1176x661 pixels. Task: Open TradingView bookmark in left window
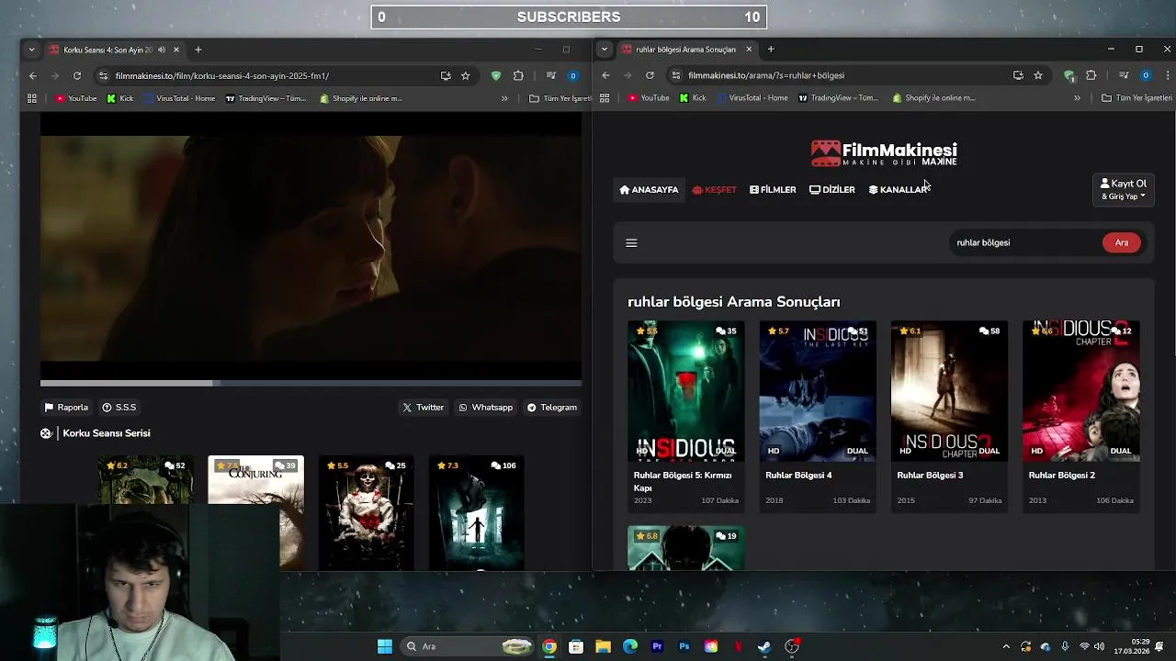266,98
